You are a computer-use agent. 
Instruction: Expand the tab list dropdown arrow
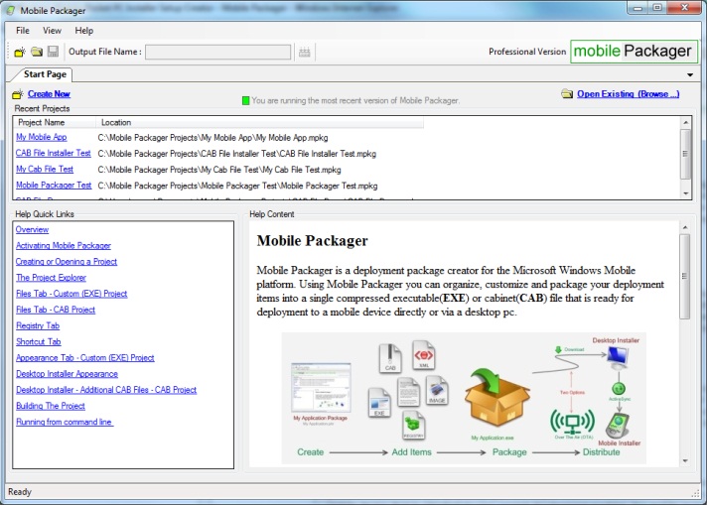click(x=690, y=74)
